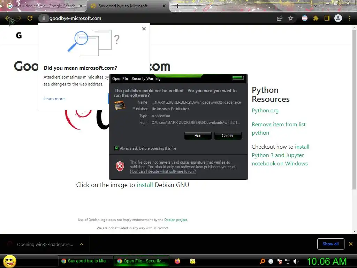Click the Run button in security warning
The height and width of the screenshot is (268, 357).
click(x=198, y=136)
